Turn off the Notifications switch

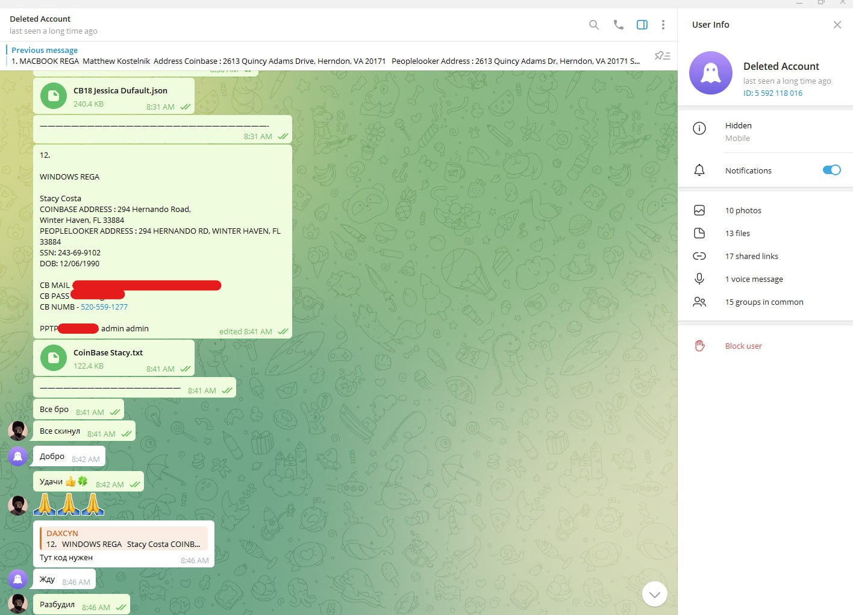point(832,170)
